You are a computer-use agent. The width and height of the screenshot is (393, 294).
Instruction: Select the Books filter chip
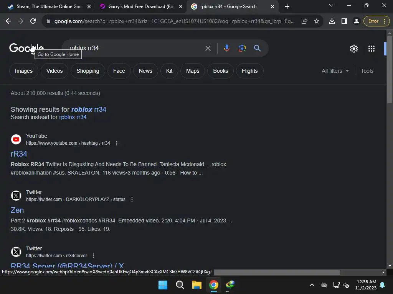pyautogui.click(x=221, y=71)
